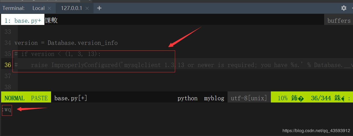
Task: Click the python filetype indicator
Action: coord(188,98)
